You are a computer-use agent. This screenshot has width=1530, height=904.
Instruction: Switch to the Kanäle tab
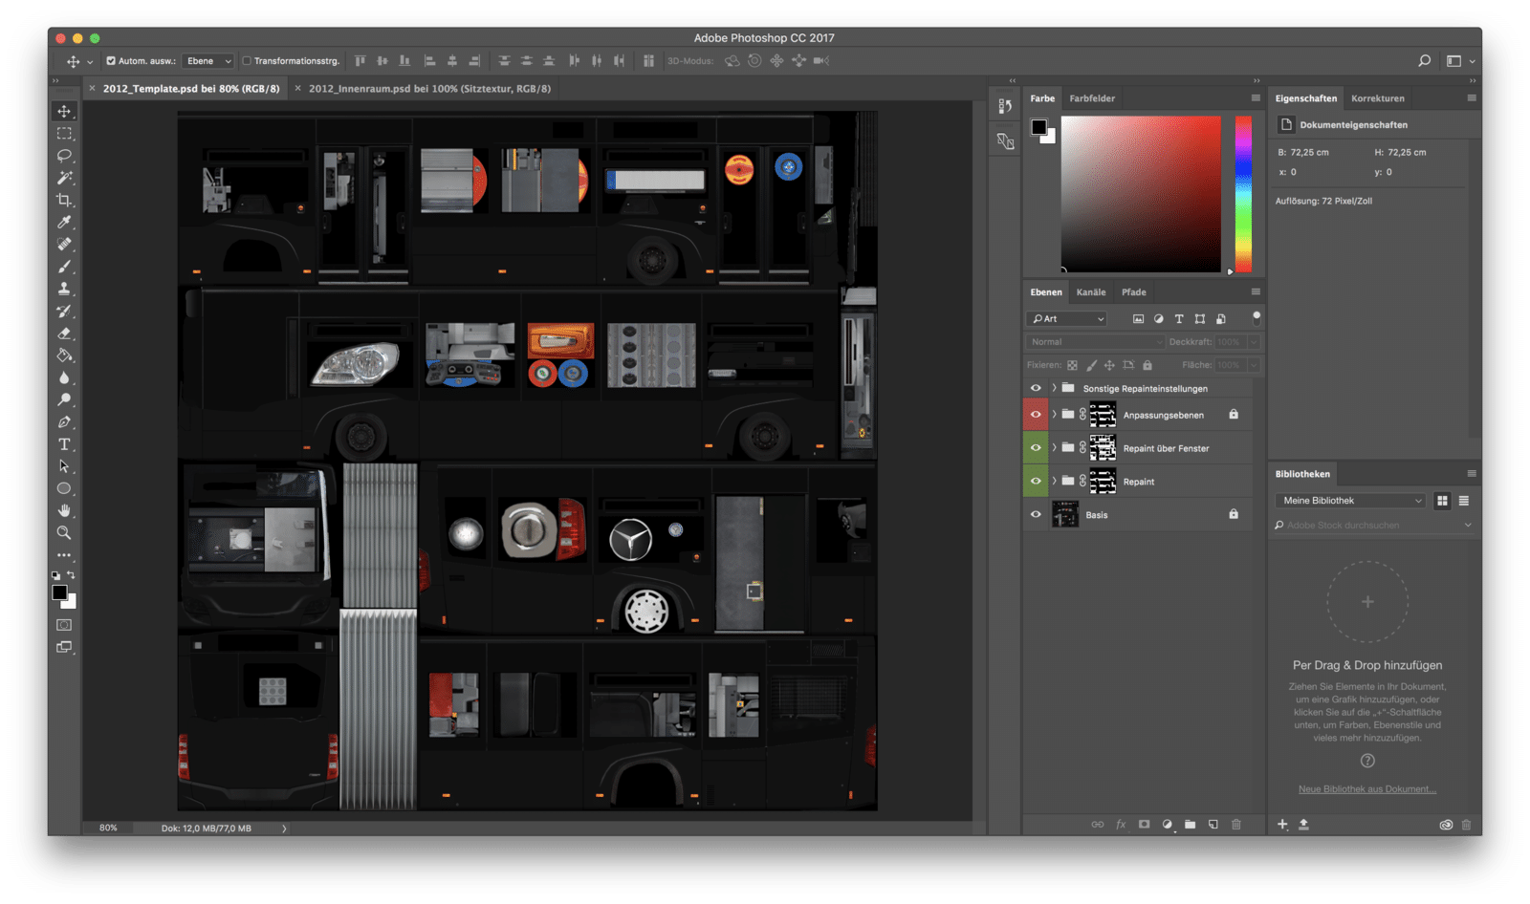pos(1090,292)
